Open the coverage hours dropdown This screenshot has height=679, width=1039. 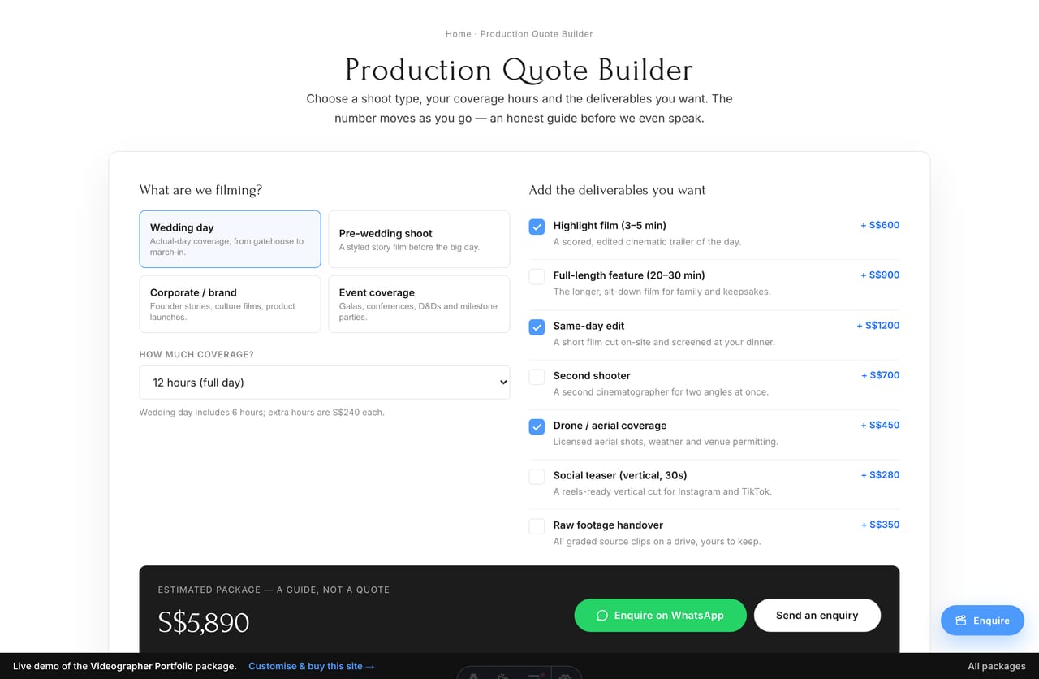pyautogui.click(x=325, y=383)
